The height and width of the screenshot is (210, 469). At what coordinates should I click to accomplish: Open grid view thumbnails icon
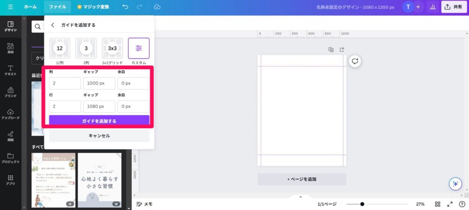coord(437,204)
